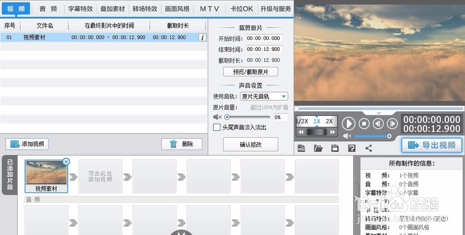Click the info panel collapse arrow
The height and width of the screenshot is (235, 465).
356,199
